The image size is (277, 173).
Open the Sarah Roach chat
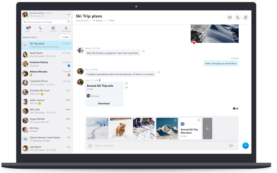pos(47,55)
